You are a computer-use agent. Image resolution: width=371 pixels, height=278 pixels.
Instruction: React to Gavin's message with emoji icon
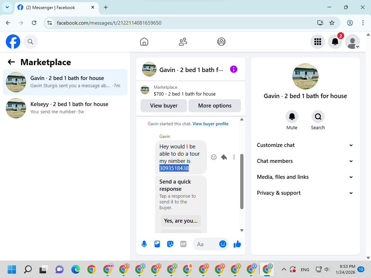214,157
